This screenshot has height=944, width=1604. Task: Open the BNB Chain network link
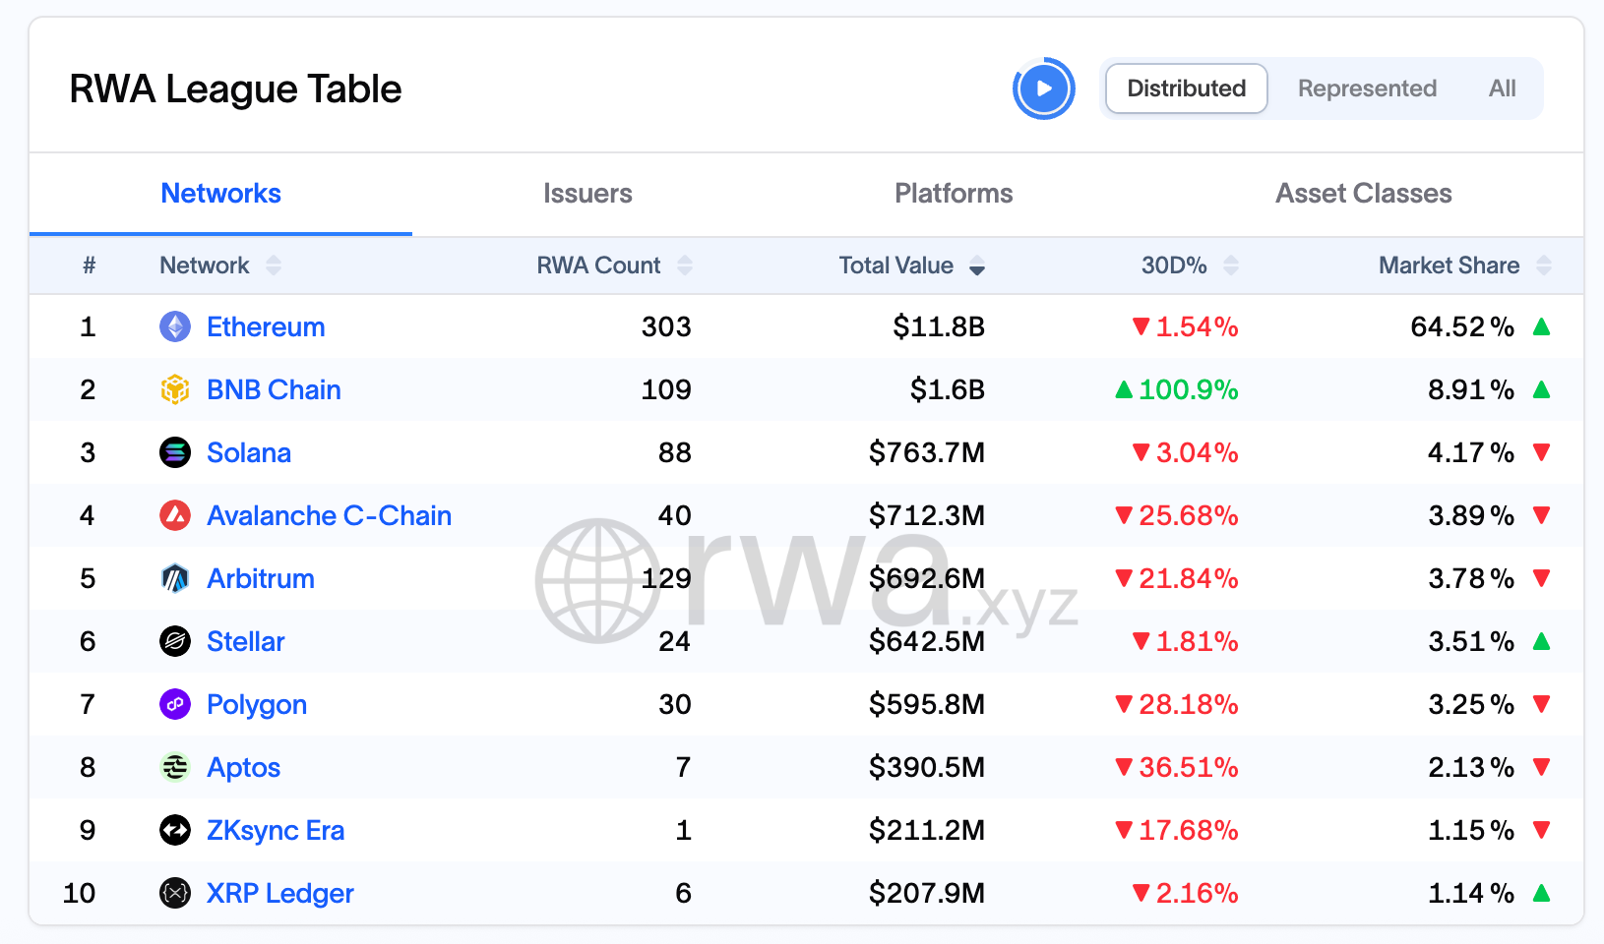(x=274, y=389)
